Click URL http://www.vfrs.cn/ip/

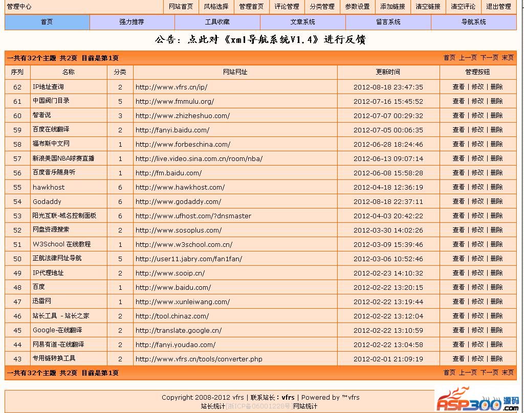171,87
